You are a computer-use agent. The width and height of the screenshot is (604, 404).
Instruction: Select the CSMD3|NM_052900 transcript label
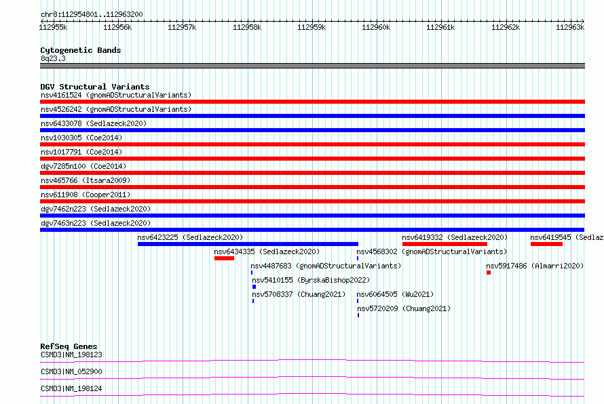pos(71,371)
